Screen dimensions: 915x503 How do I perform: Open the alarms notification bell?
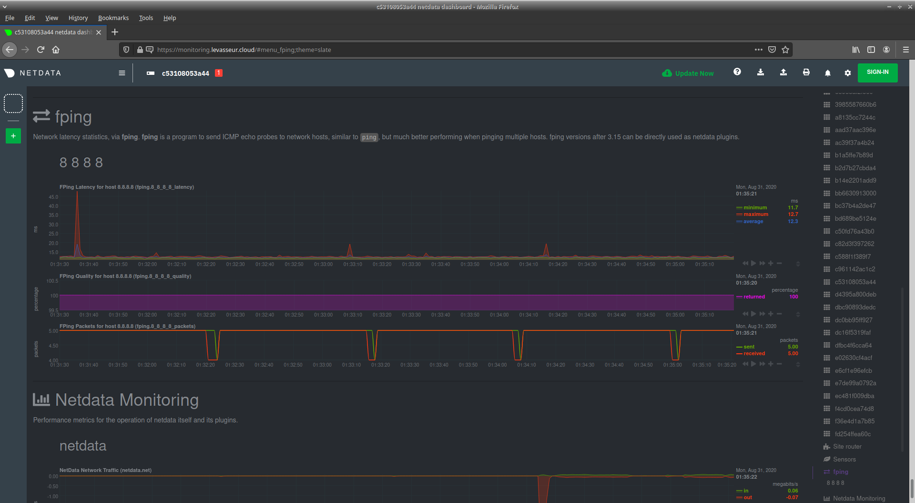(827, 72)
